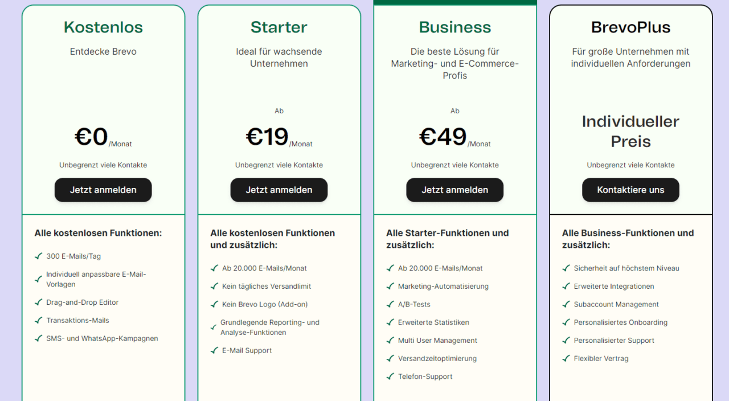Click the Business plan title
The image size is (729, 401).
pyautogui.click(x=454, y=27)
